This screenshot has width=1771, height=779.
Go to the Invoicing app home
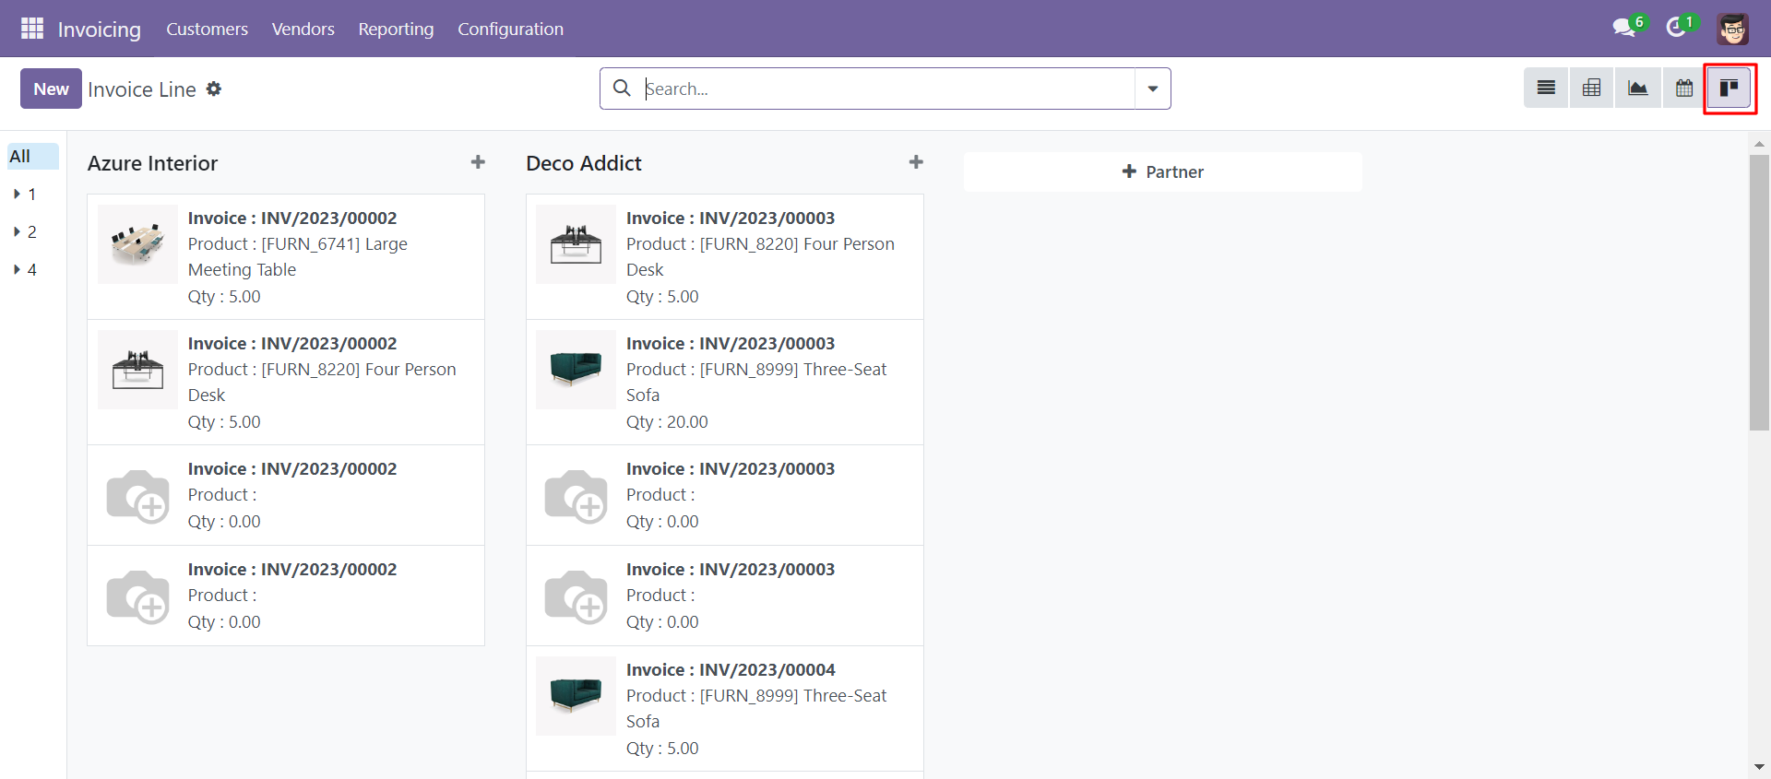[100, 30]
